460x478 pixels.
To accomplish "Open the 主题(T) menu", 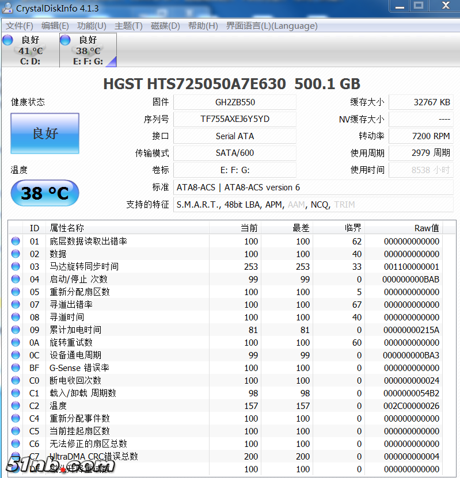I will point(128,26).
